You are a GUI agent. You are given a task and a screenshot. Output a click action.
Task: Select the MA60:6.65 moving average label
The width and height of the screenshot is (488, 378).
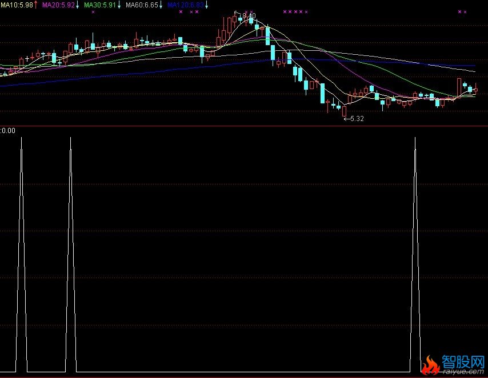point(142,5)
